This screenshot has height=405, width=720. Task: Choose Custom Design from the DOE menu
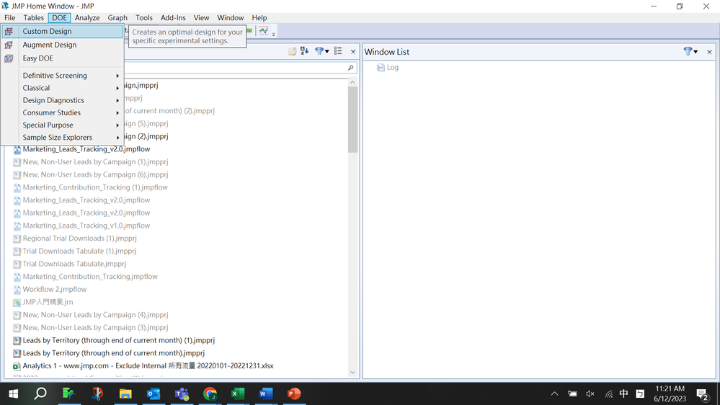(62, 31)
